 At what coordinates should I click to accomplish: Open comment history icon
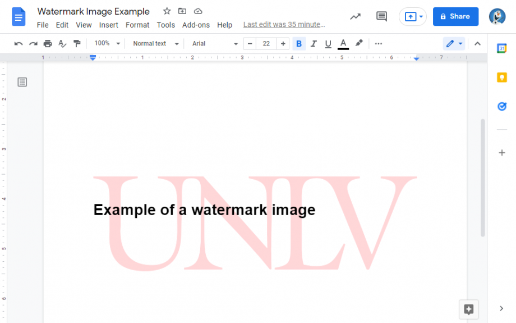click(x=381, y=16)
